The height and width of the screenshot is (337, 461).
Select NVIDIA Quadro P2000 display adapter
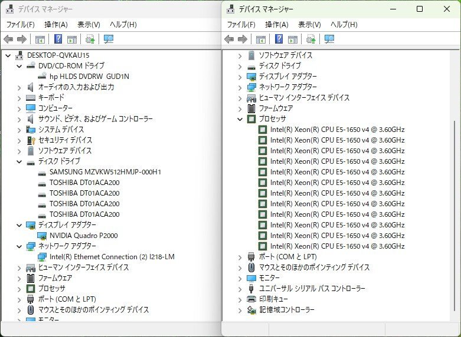(83, 236)
